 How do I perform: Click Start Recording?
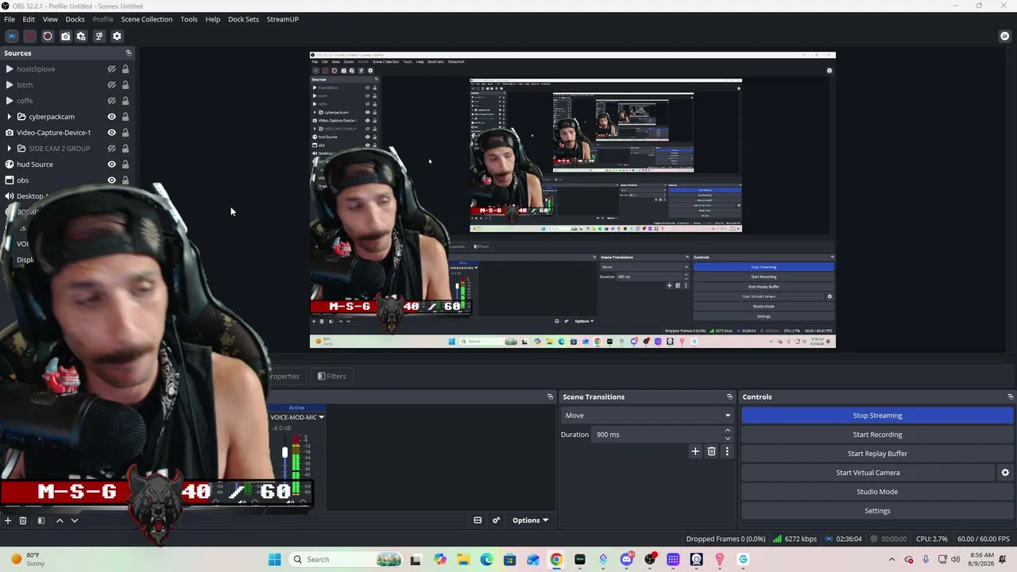click(877, 435)
